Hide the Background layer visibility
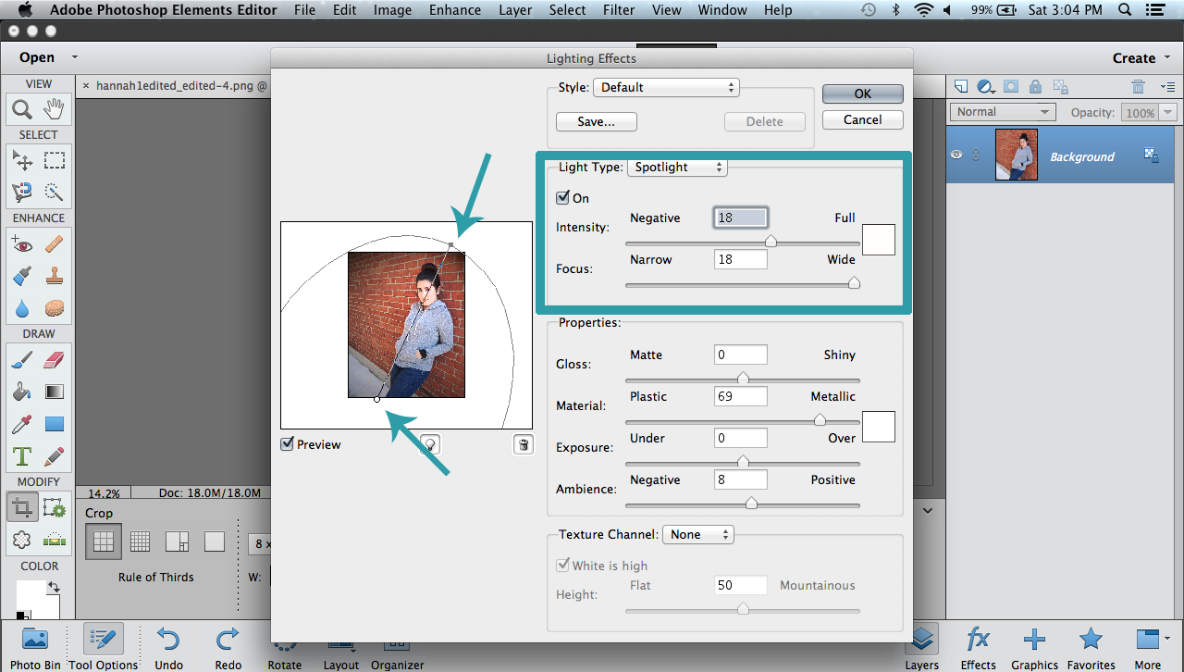The width and height of the screenshot is (1184, 672). coord(957,155)
